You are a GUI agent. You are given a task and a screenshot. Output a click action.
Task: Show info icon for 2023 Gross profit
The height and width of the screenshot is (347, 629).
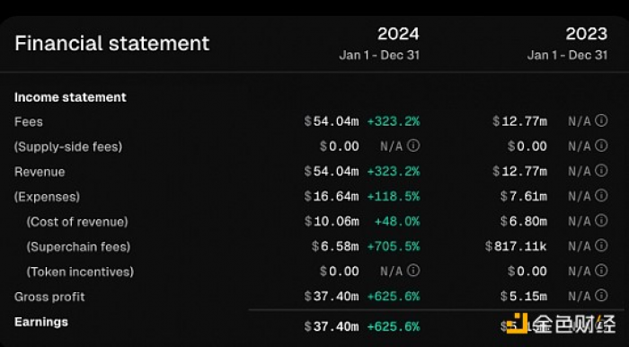(x=601, y=296)
